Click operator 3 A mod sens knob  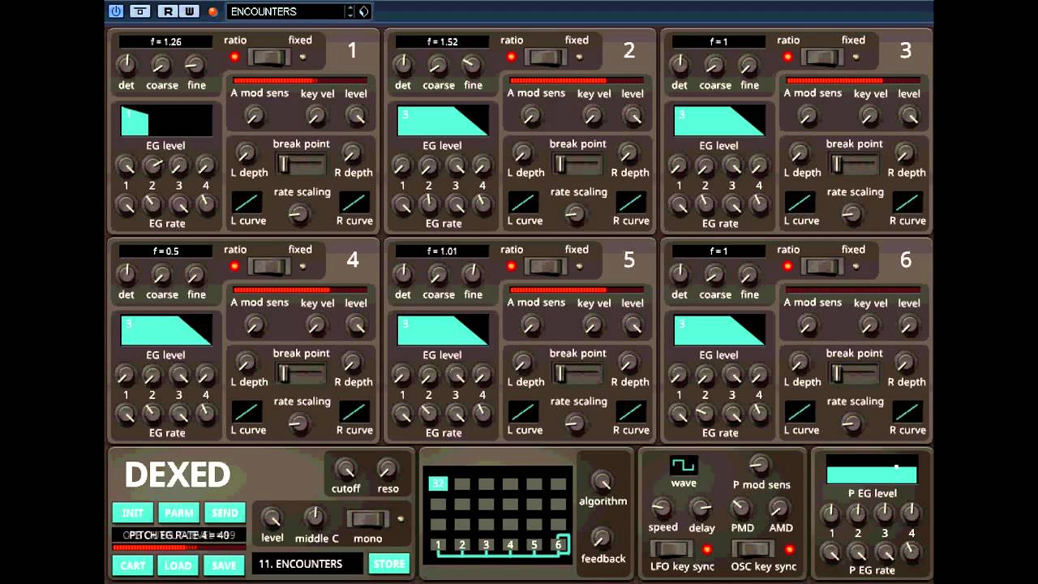click(808, 117)
